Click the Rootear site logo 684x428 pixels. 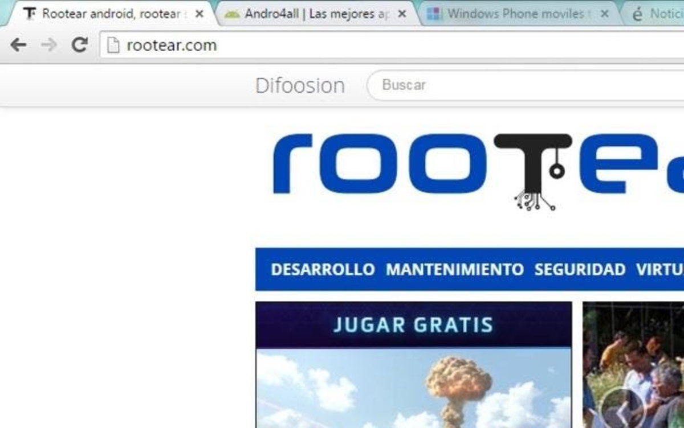point(478,171)
